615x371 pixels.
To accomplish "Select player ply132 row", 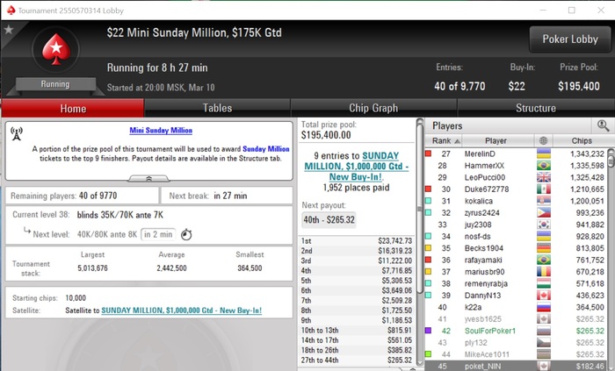I will (517, 342).
